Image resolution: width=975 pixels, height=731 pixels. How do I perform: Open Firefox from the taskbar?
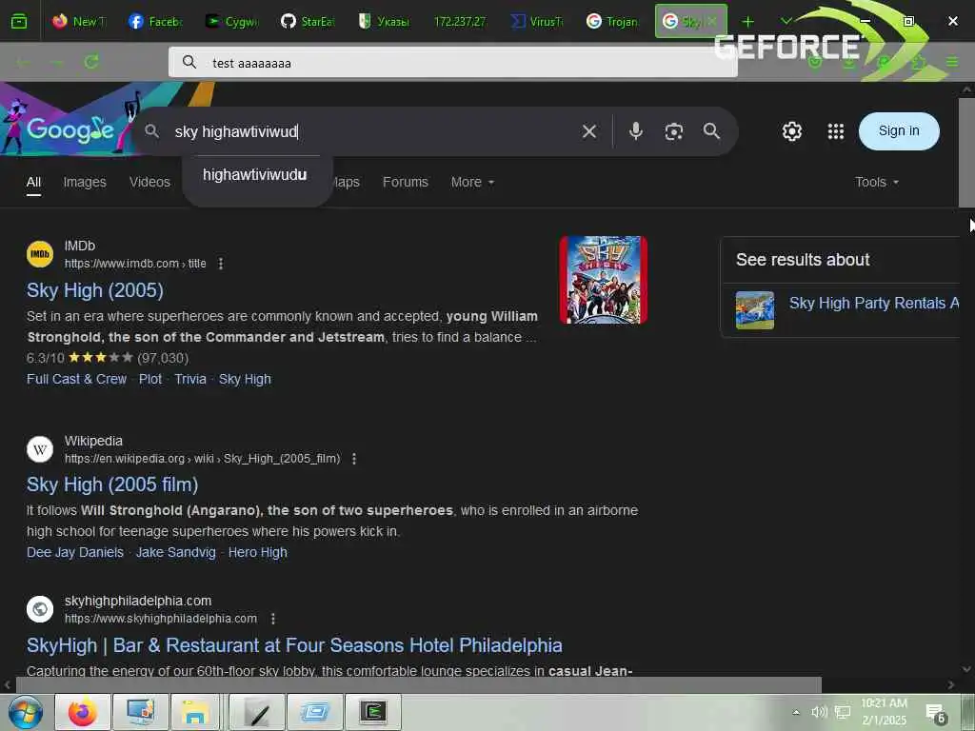[x=83, y=712]
